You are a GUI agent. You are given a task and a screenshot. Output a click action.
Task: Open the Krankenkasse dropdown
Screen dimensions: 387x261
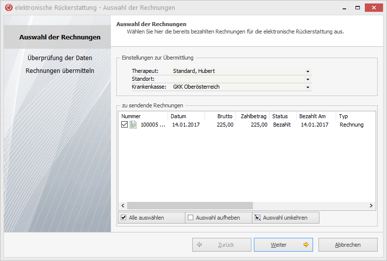[x=308, y=87]
